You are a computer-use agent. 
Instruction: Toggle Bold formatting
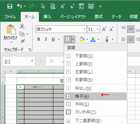(x=39, y=39)
